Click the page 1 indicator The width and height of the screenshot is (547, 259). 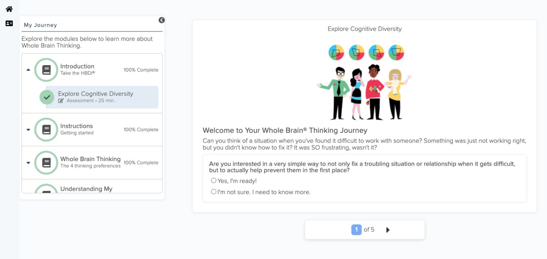point(356,230)
